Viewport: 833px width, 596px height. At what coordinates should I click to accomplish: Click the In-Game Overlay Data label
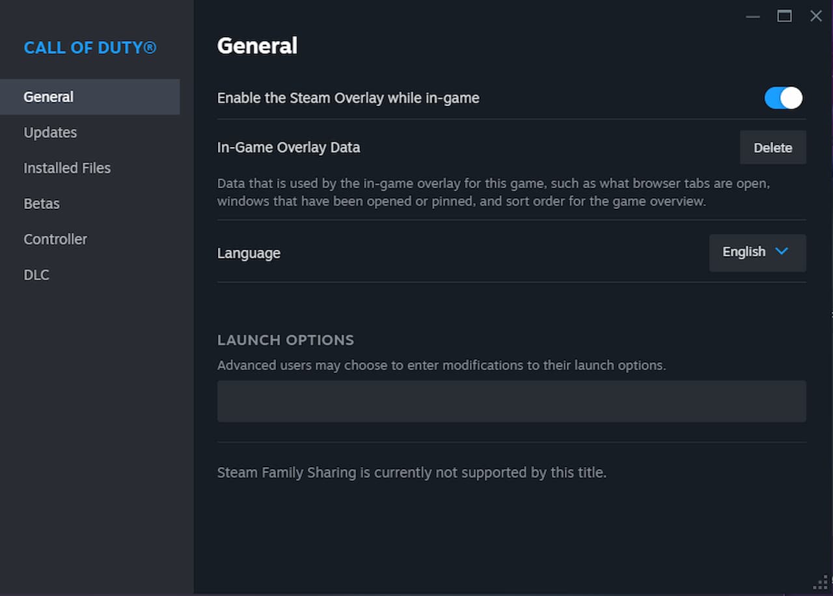(288, 148)
